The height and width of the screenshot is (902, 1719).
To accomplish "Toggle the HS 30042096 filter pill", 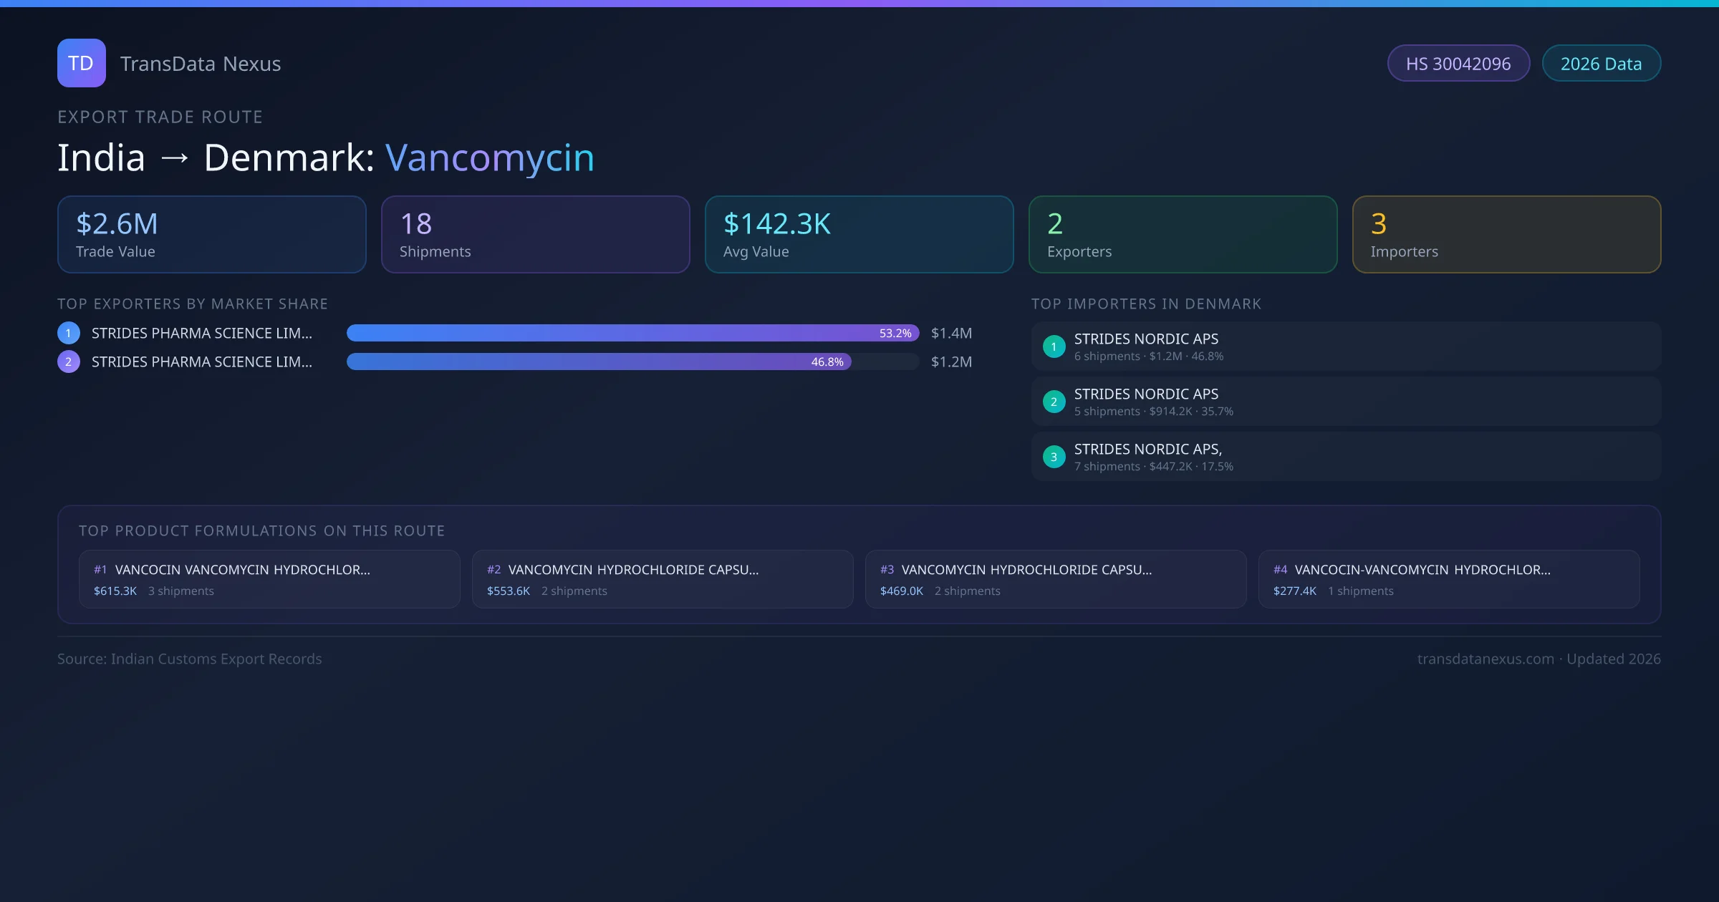I will pos(1458,63).
